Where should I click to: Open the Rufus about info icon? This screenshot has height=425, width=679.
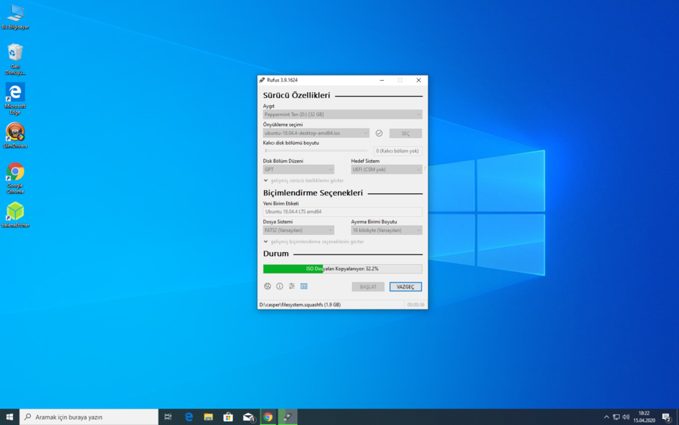279,287
